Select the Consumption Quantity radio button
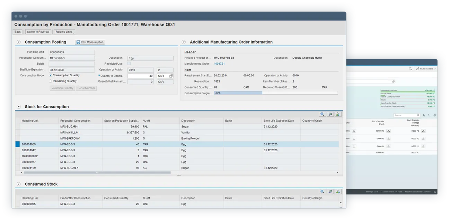Viewport: 449px width, 219px height. (51, 75)
